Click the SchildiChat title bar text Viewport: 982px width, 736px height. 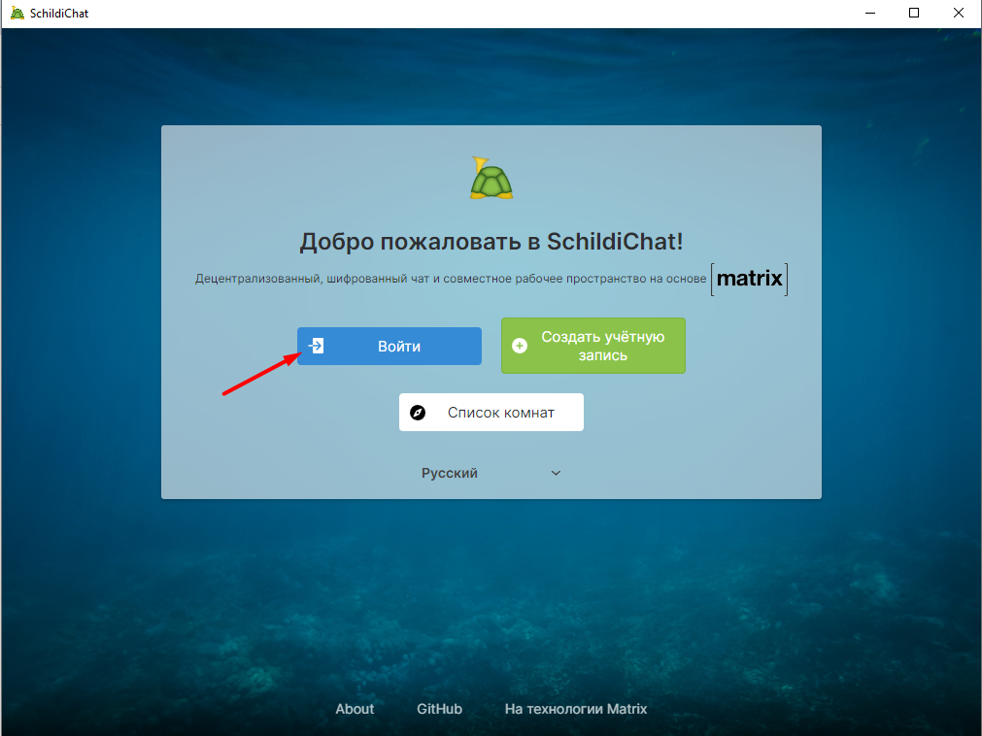click(x=59, y=14)
